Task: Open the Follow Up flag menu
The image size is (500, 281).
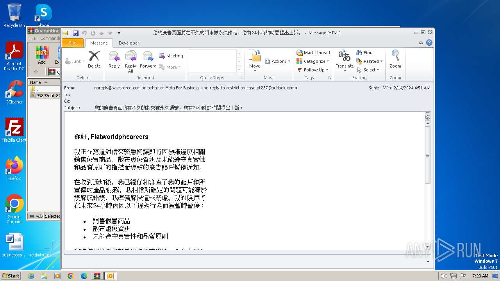Action: 312,70
